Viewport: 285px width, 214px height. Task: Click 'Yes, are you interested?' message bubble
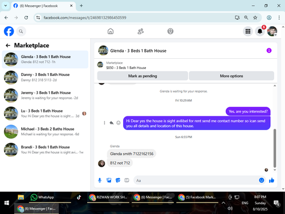248,111
